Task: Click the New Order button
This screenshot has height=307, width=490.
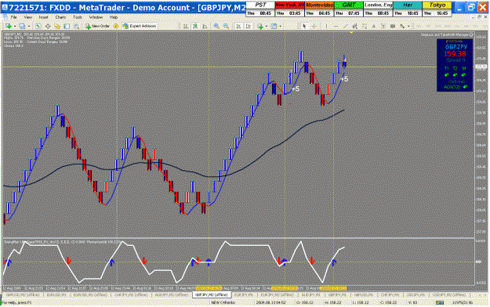Action: (97, 27)
